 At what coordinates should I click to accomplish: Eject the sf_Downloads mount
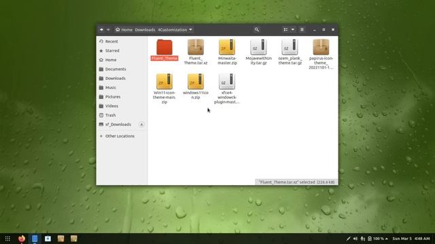[x=141, y=125]
